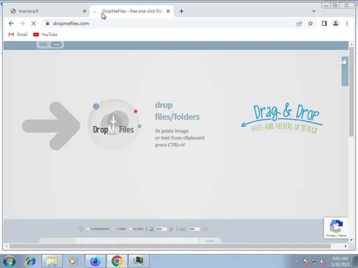Viewport: 358px width, 268px height.
Task: Open the browser side panel
Action: pyautogui.click(x=324, y=23)
